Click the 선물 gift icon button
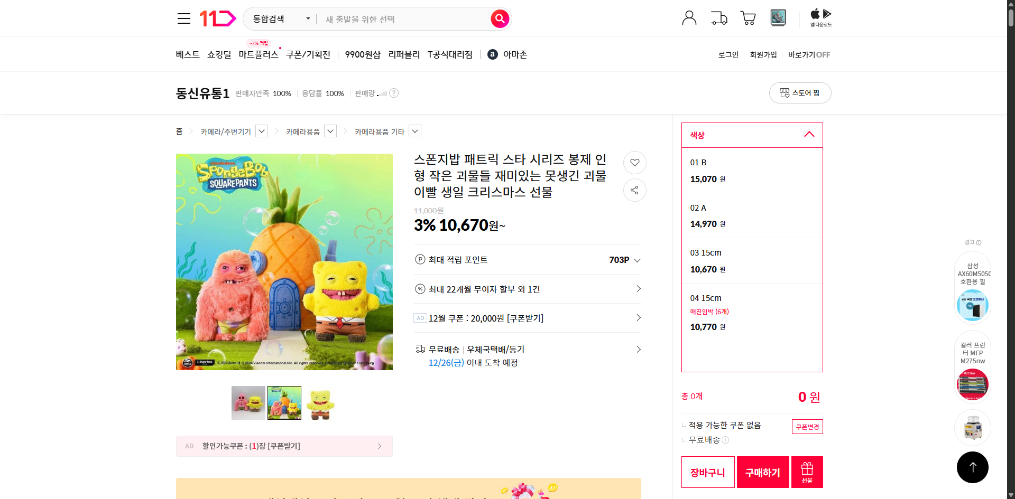This screenshot has width=1015, height=499. [x=807, y=472]
